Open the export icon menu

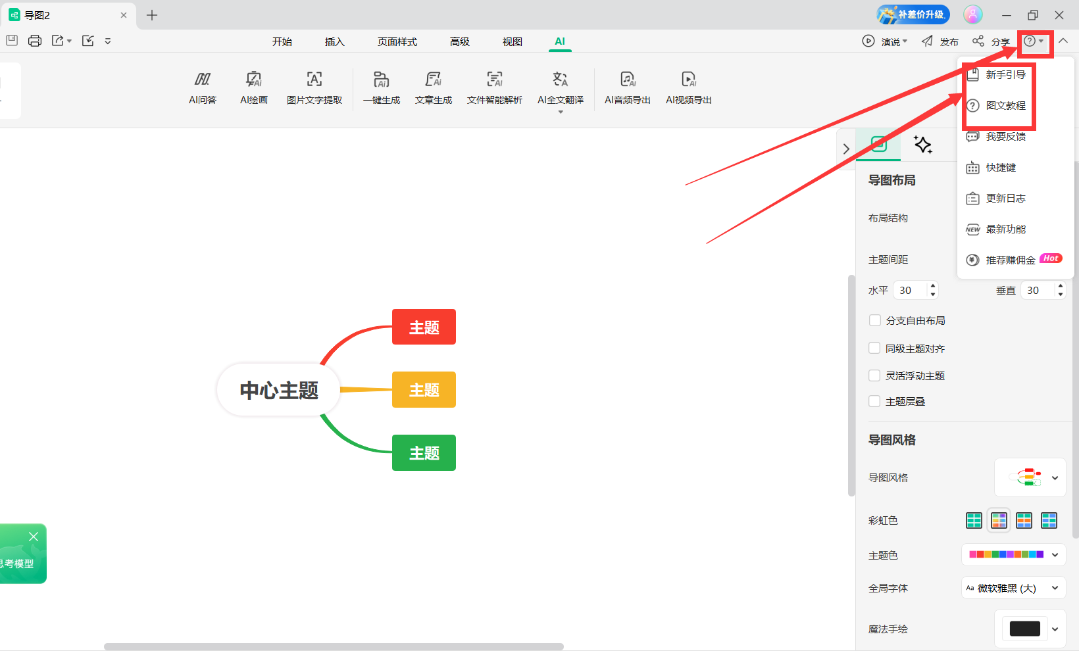61,41
